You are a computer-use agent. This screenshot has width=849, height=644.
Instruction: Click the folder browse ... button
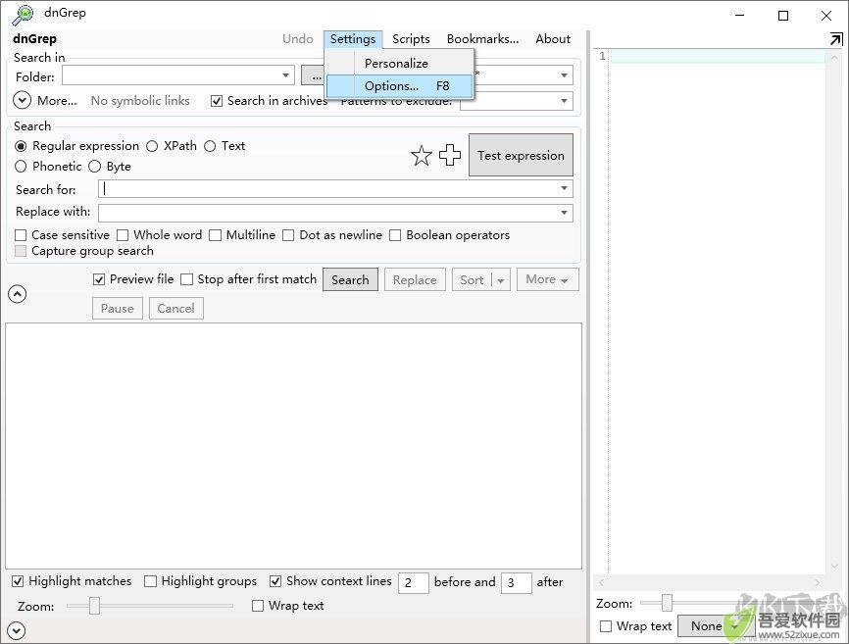(x=313, y=75)
